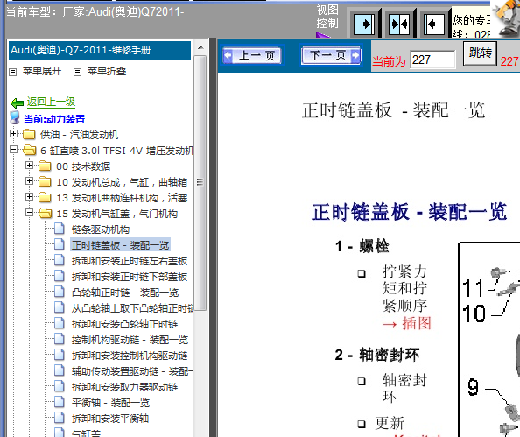Click the page icon for 拆卸和安装凸轮轴正时链
Viewport: 520px width, 437px height.
[60, 323]
